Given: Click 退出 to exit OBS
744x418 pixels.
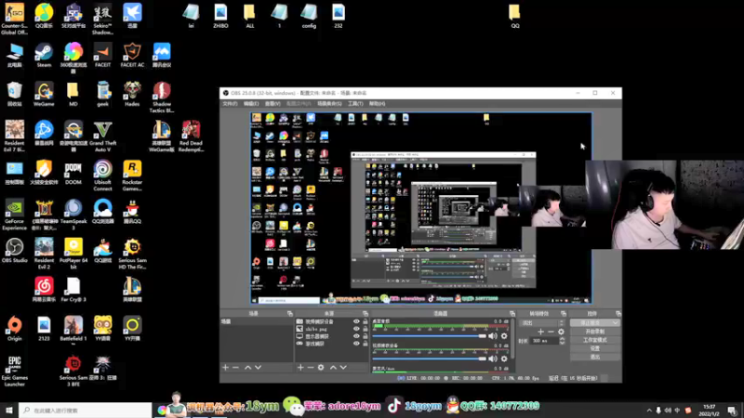Looking at the screenshot, I should pyautogui.click(x=595, y=357).
